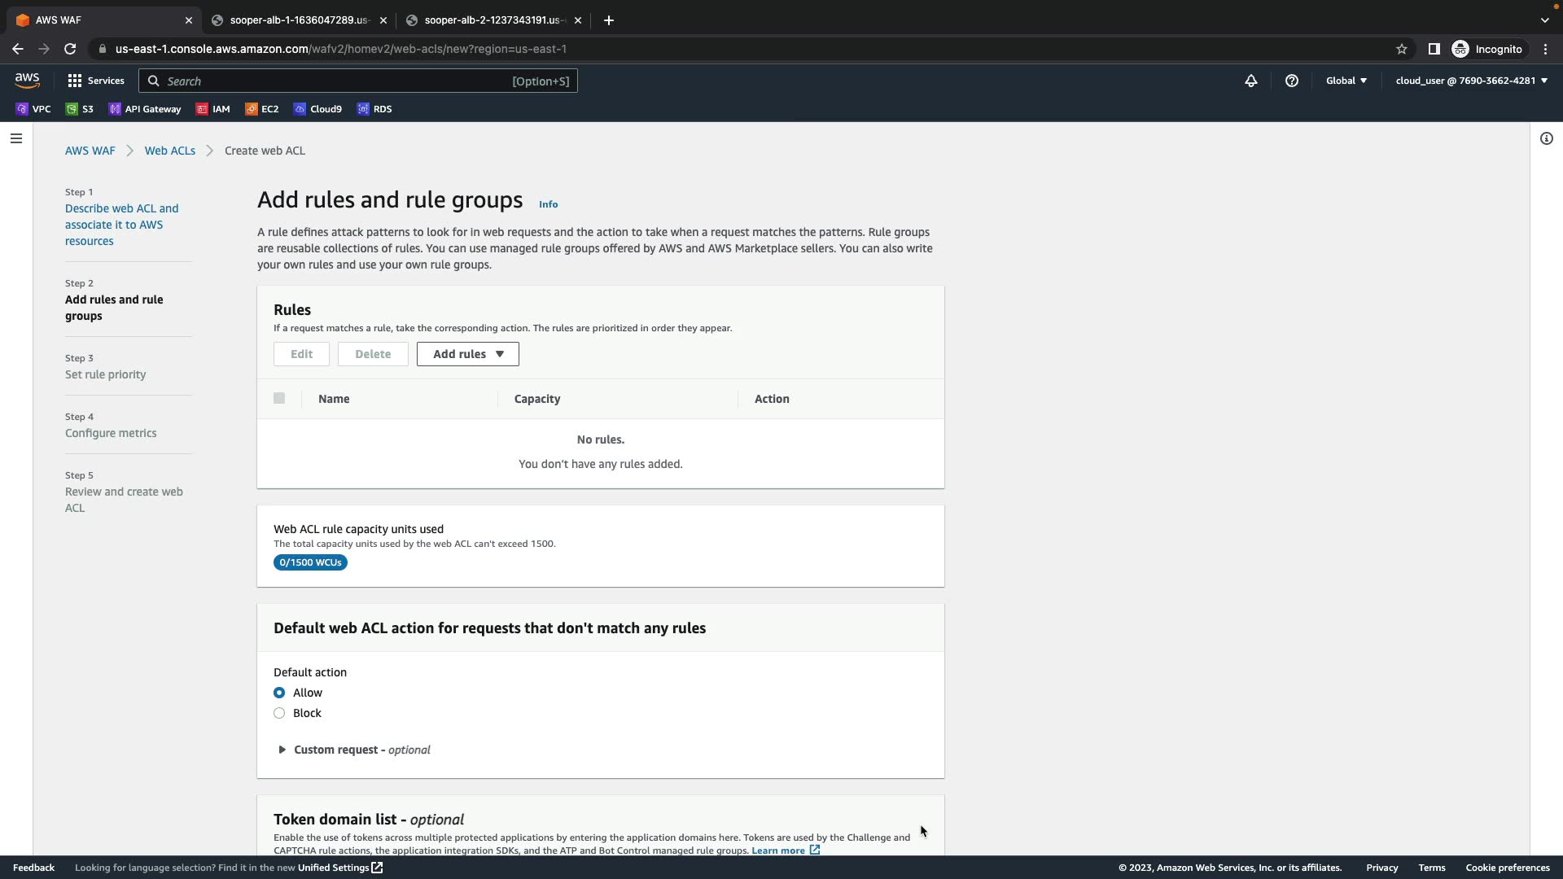Switch to the sooper-alb-2 browser tab
Image resolution: width=1563 pixels, height=879 pixels.
[x=492, y=20]
